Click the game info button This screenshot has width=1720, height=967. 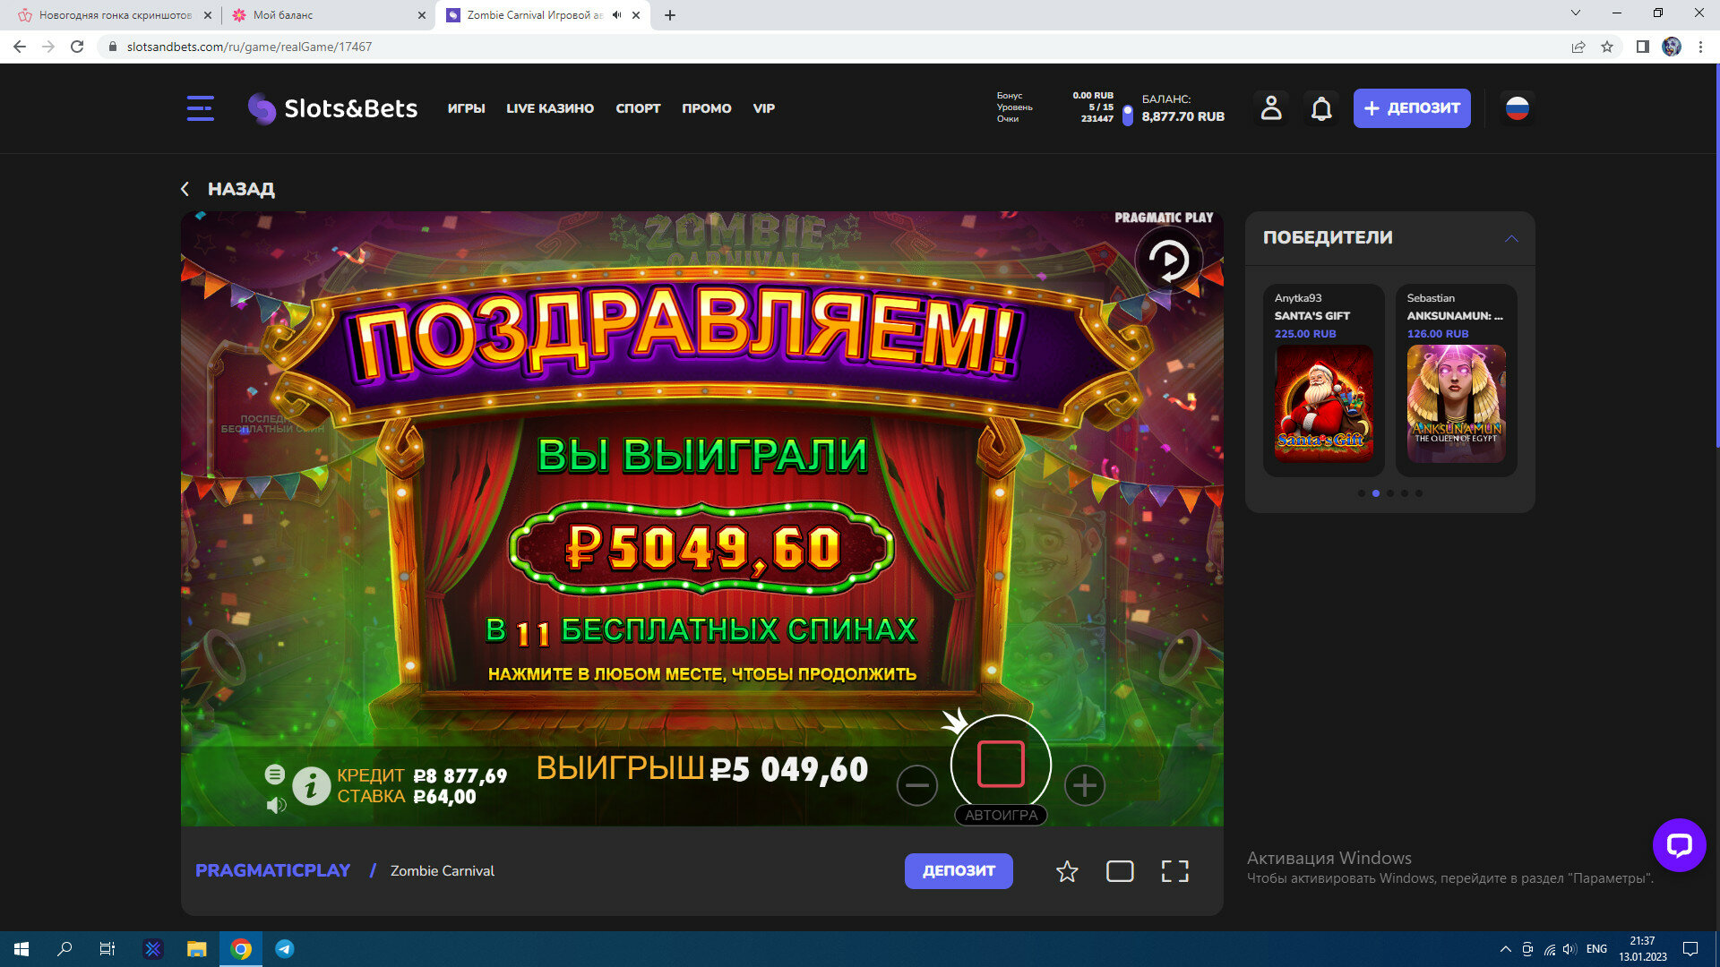(x=311, y=786)
